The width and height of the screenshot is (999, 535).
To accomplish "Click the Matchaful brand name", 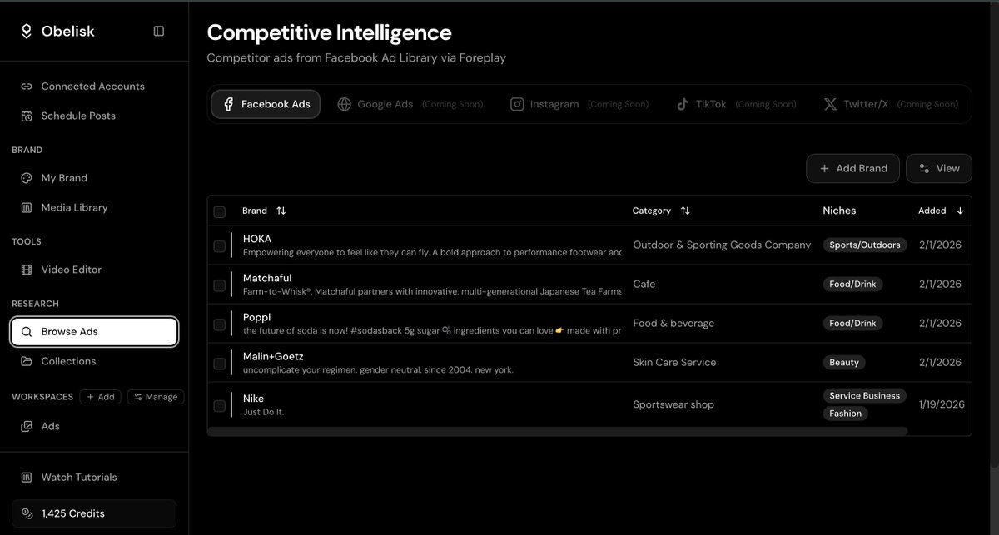I will 267,278.
